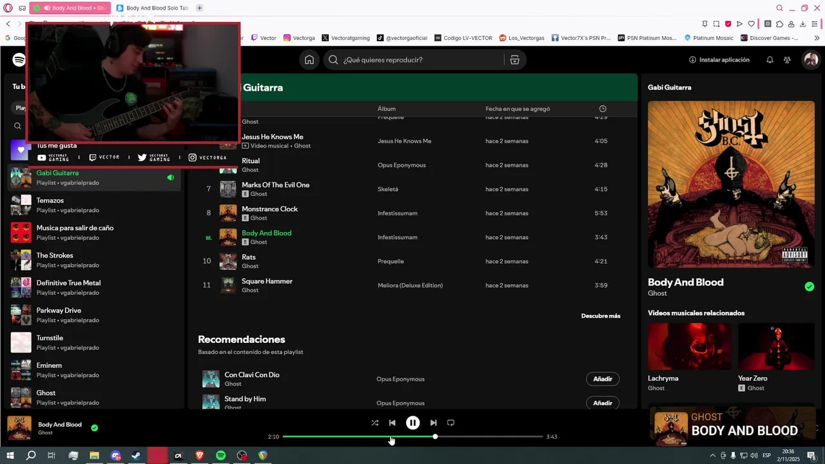Toggle saved checkmark beside Body And Blood in right panel
This screenshot has height=464, width=825.
pyautogui.click(x=810, y=286)
